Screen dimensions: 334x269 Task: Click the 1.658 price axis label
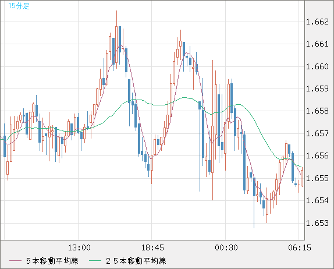[317, 111]
